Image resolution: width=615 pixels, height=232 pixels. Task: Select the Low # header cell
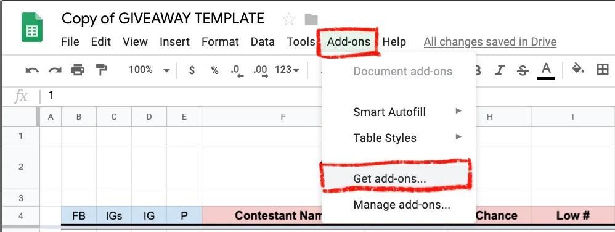[x=573, y=215]
